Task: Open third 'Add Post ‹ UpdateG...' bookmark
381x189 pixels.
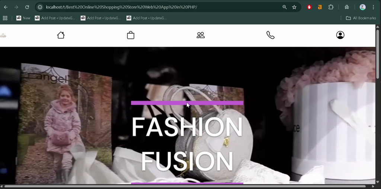Action: (147, 18)
